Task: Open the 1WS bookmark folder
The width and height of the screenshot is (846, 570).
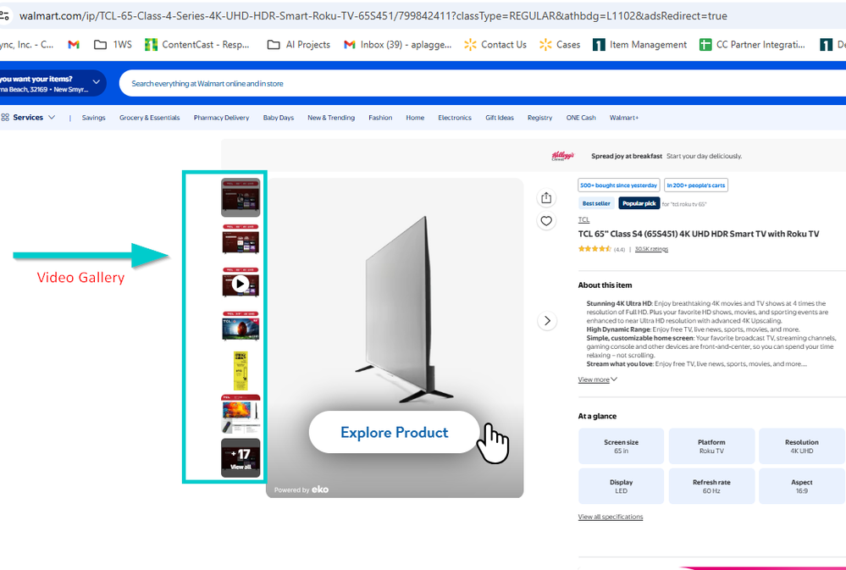Action: pyautogui.click(x=113, y=44)
